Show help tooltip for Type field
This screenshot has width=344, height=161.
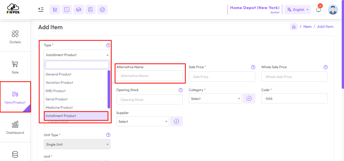pyautogui.click(x=108, y=45)
